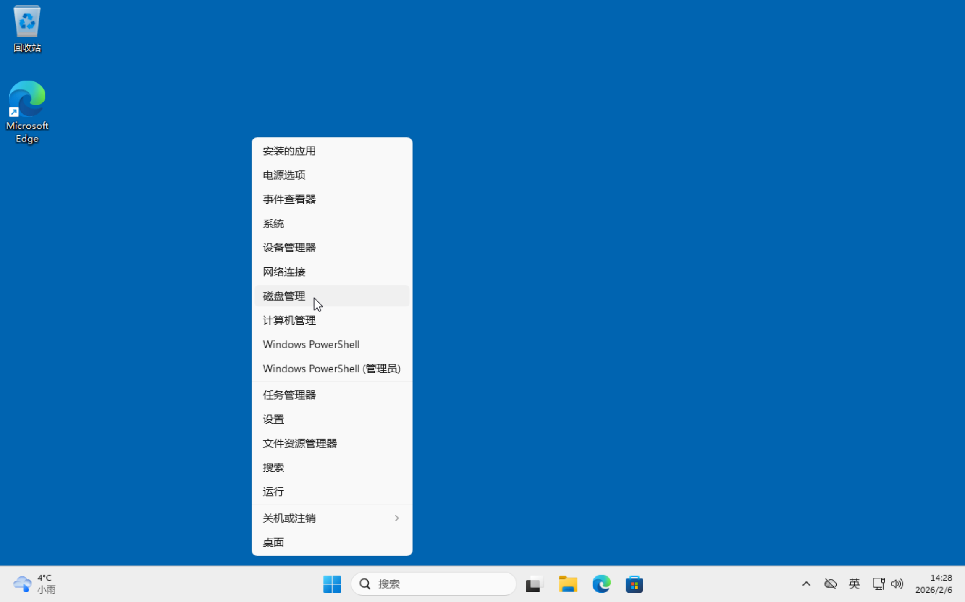
Task: Open 任务管理器 from context menu
Action: [x=289, y=395]
